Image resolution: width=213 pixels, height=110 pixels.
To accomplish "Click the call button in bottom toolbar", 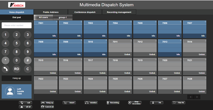I will [25, 103].
